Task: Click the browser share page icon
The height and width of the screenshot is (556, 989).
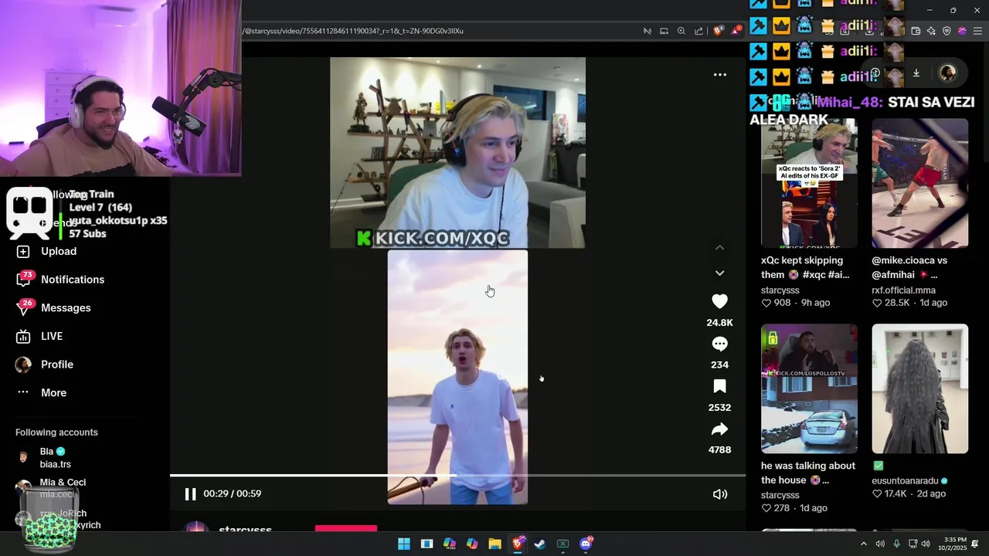Action: [x=698, y=31]
